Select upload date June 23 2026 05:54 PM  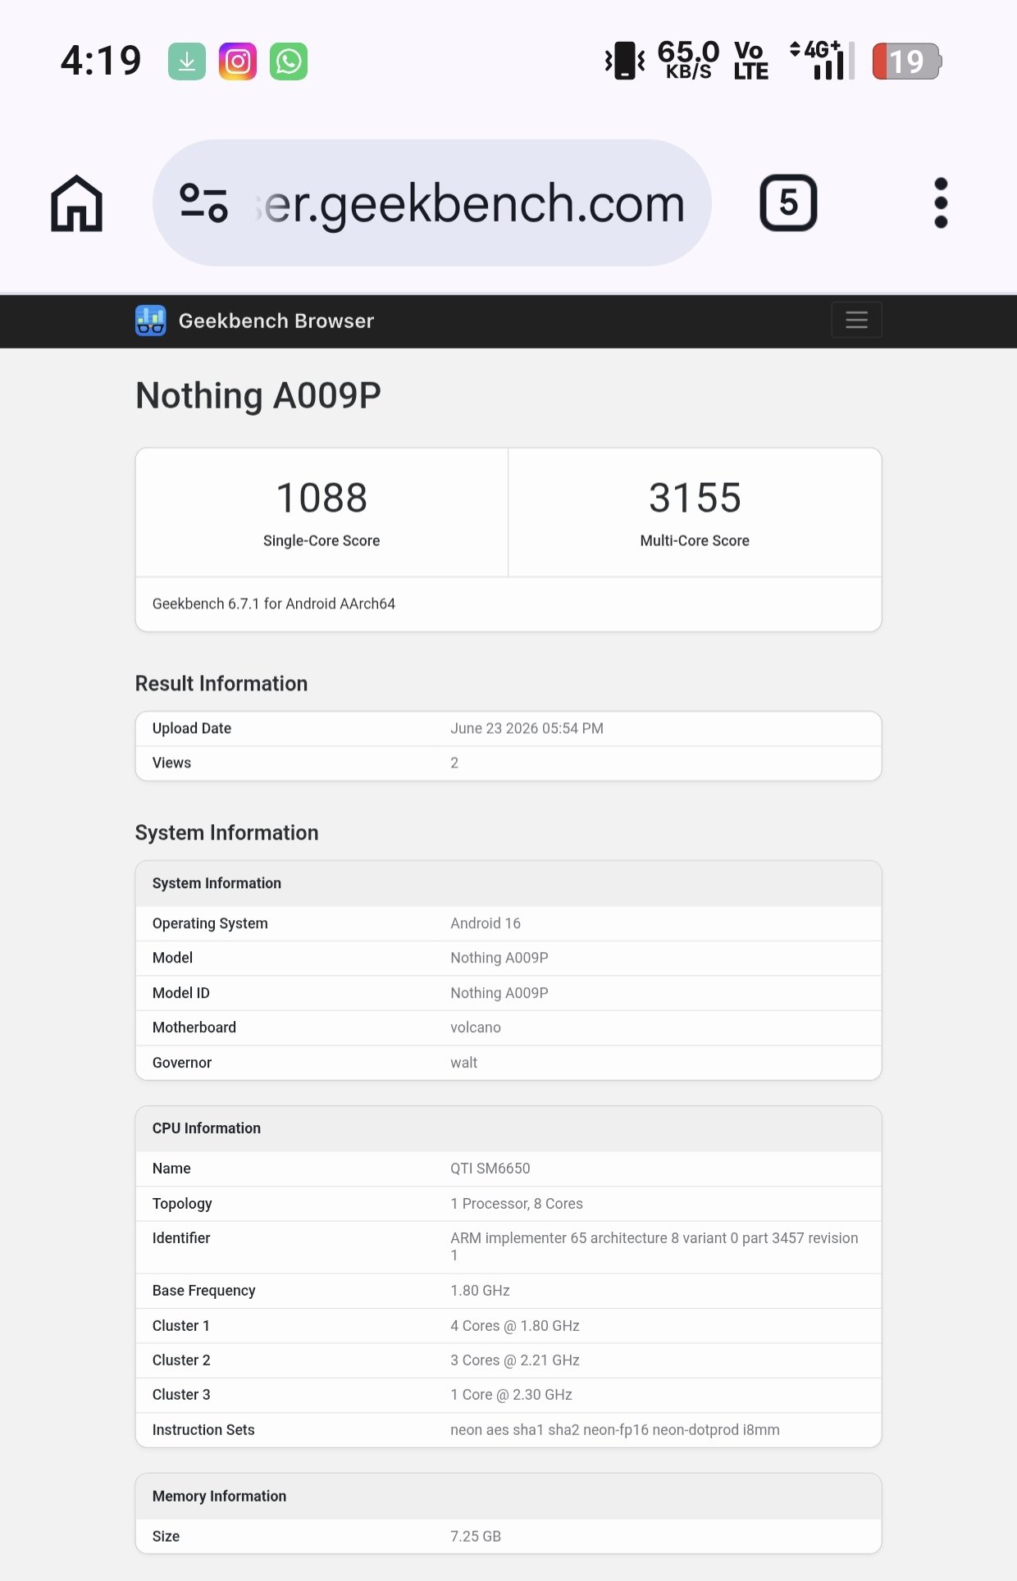pyautogui.click(x=527, y=728)
